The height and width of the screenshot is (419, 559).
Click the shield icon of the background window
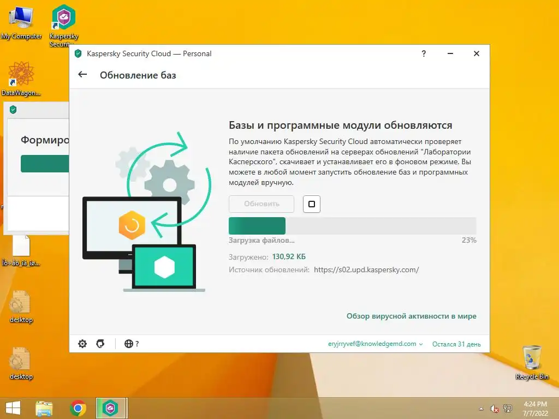(x=13, y=110)
